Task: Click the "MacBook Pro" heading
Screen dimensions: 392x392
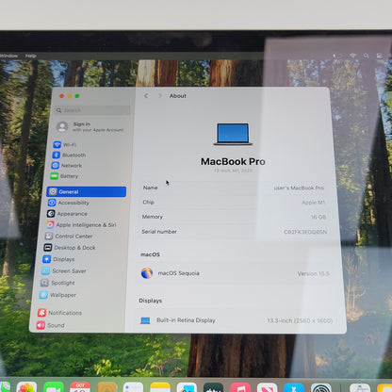Action: click(233, 161)
